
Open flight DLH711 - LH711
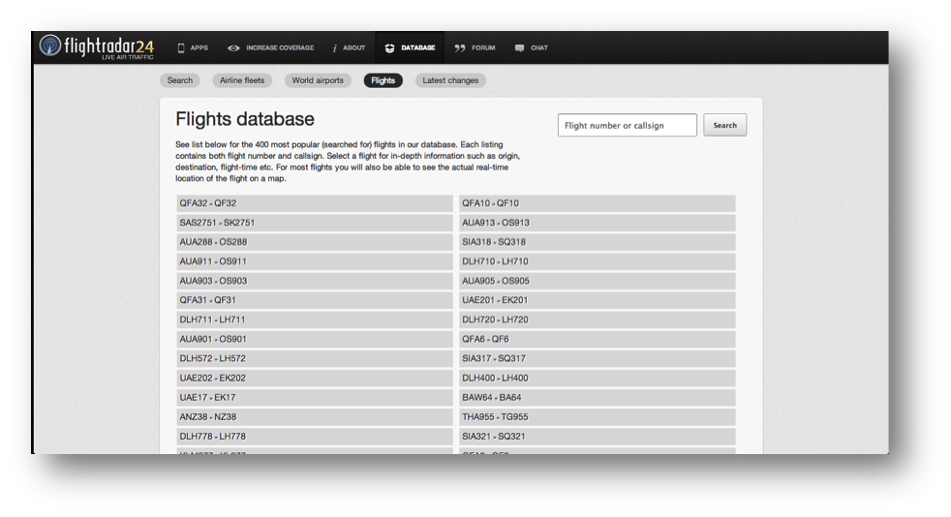tap(314, 320)
